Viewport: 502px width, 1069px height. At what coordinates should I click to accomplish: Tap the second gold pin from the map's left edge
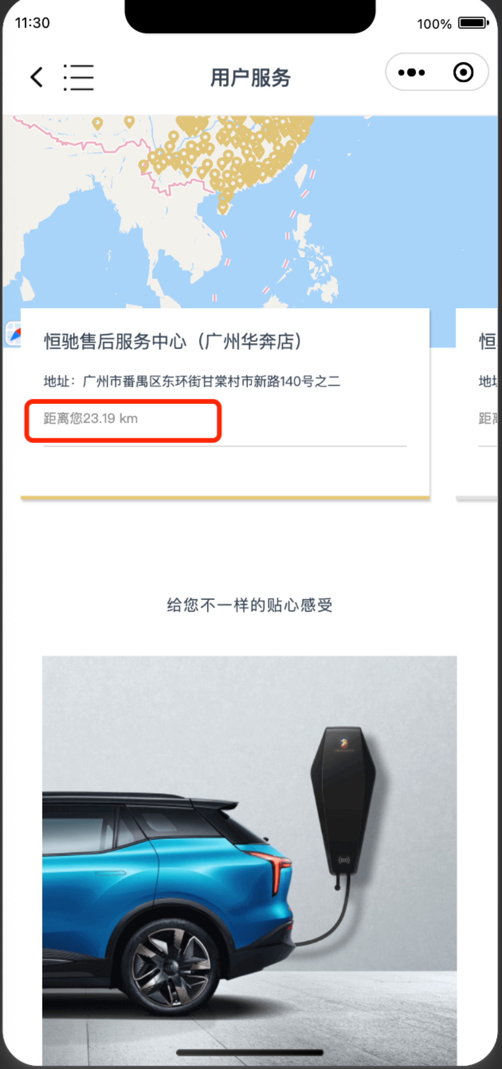[x=129, y=122]
